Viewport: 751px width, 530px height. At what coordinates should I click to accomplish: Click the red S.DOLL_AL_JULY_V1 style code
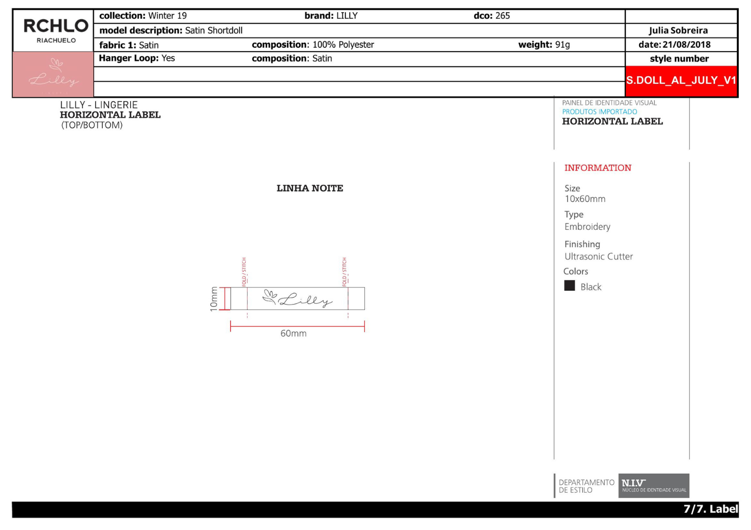coord(681,81)
